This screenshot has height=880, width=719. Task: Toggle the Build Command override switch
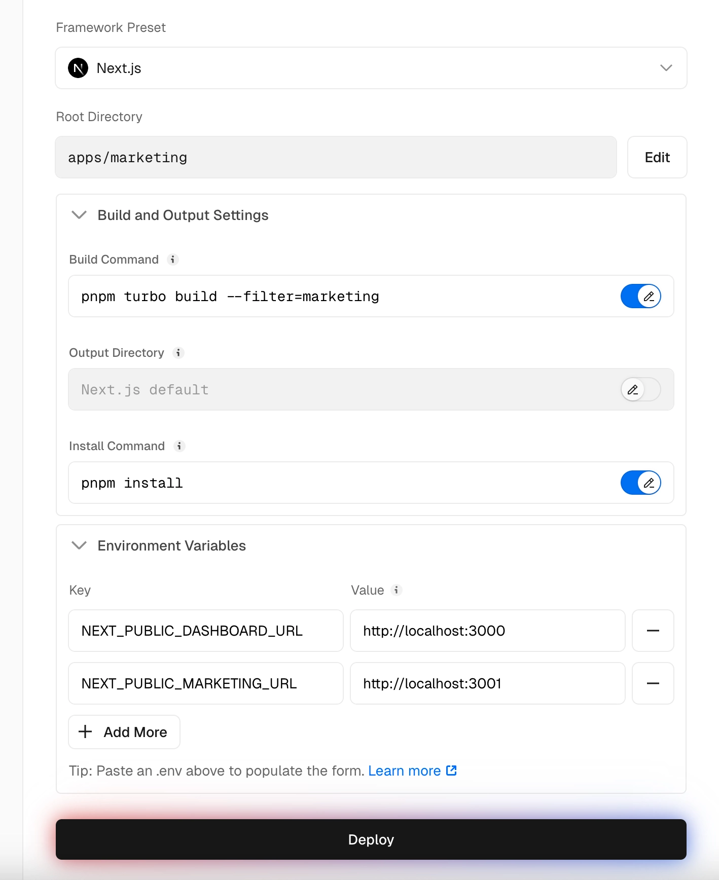641,296
